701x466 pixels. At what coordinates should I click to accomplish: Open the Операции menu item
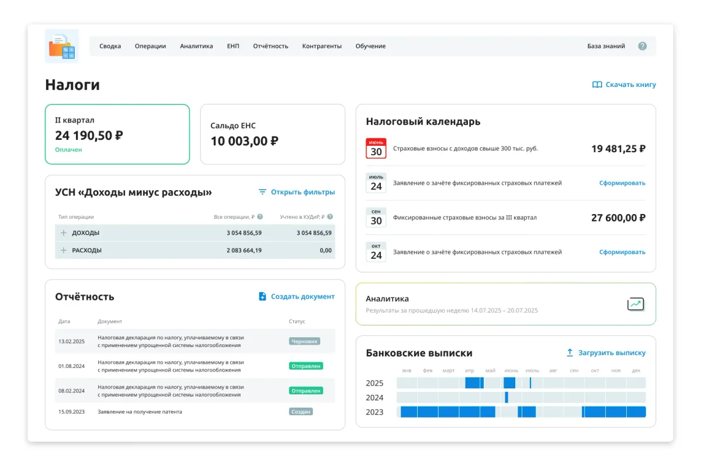tap(150, 46)
